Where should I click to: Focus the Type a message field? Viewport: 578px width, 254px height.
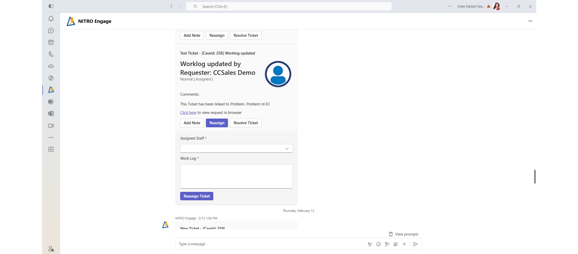click(271, 244)
